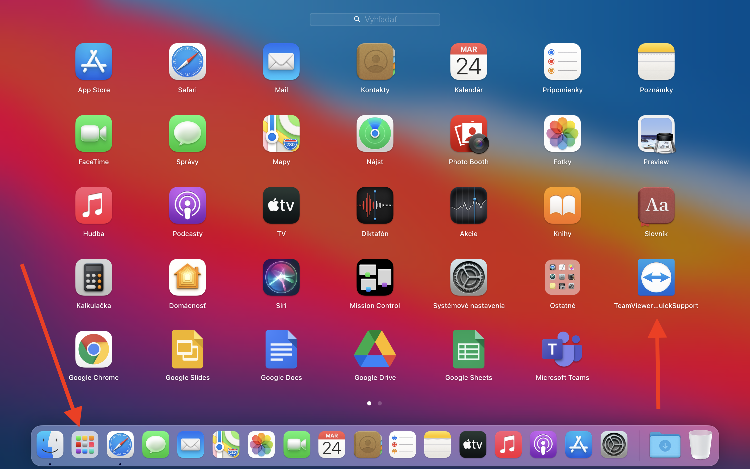The width and height of the screenshot is (750, 469).
Task: Launch Photo Booth
Action: 468,134
